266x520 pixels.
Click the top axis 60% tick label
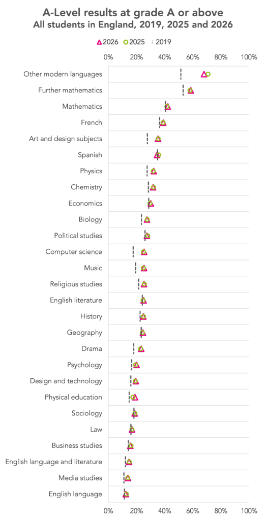point(193,57)
